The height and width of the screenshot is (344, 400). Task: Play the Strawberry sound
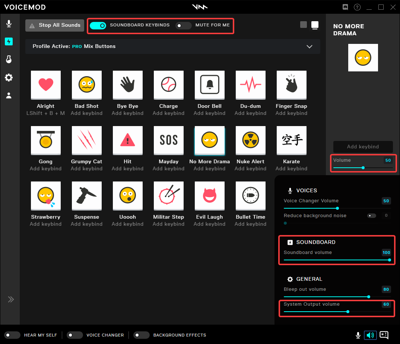click(46, 196)
